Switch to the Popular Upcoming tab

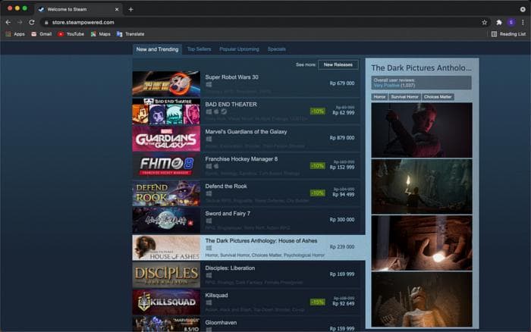239,49
